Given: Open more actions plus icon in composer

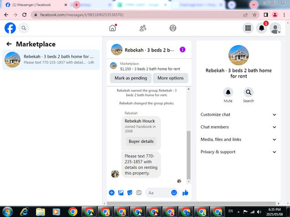Looking at the screenshot, I should (x=112, y=193).
